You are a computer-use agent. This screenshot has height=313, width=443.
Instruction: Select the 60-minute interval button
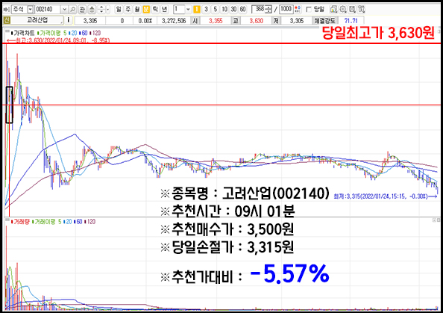pyautogui.click(x=242, y=10)
